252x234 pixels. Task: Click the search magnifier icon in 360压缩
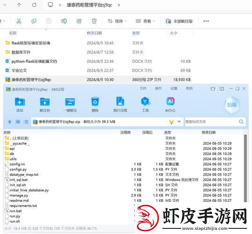241,122
